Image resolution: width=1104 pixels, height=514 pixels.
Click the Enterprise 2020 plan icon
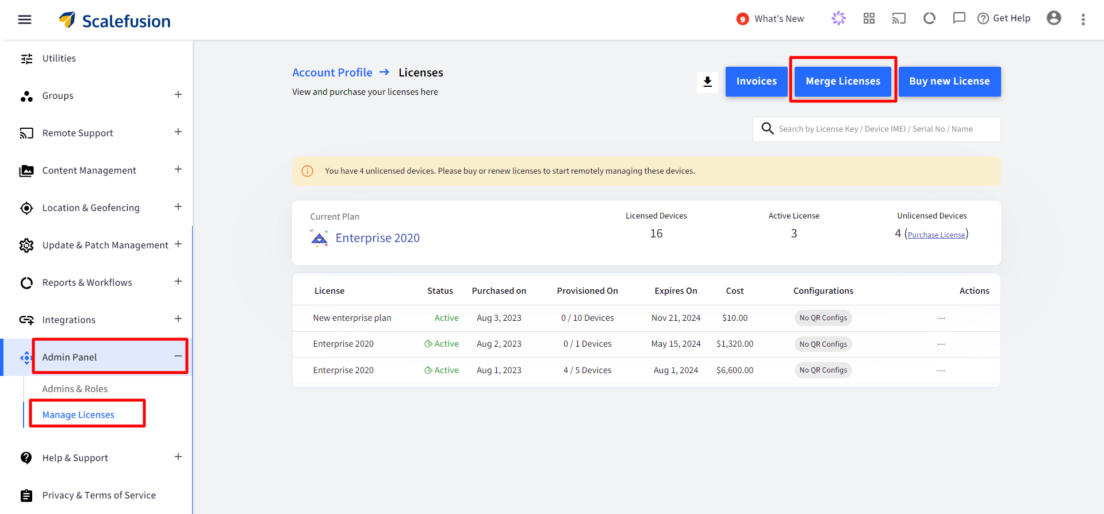[x=319, y=238]
